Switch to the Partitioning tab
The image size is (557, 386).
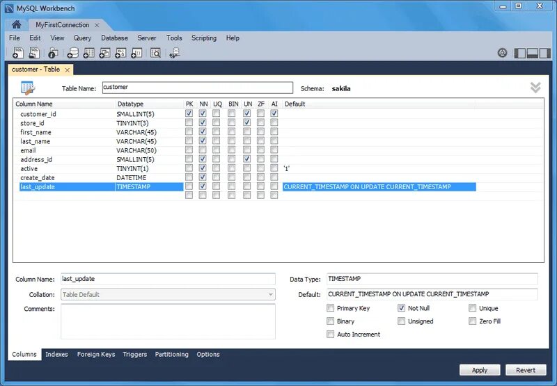pos(171,355)
